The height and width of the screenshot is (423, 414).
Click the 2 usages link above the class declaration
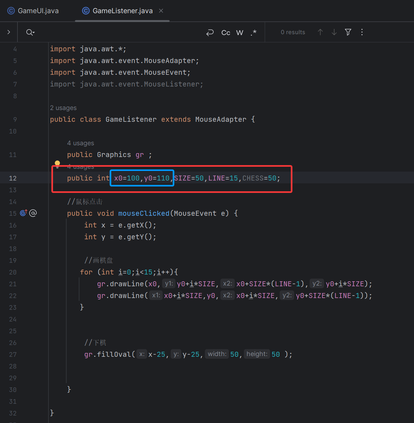pyautogui.click(x=63, y=108)
